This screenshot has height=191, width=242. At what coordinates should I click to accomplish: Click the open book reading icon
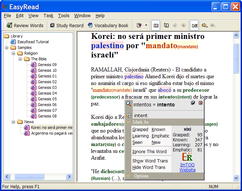pyautogui.click(x=166, y=25)
